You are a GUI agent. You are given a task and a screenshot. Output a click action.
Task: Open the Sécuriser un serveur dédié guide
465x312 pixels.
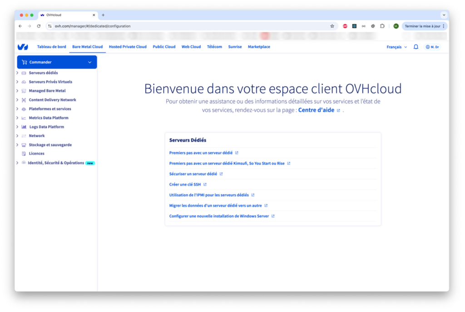193,174
